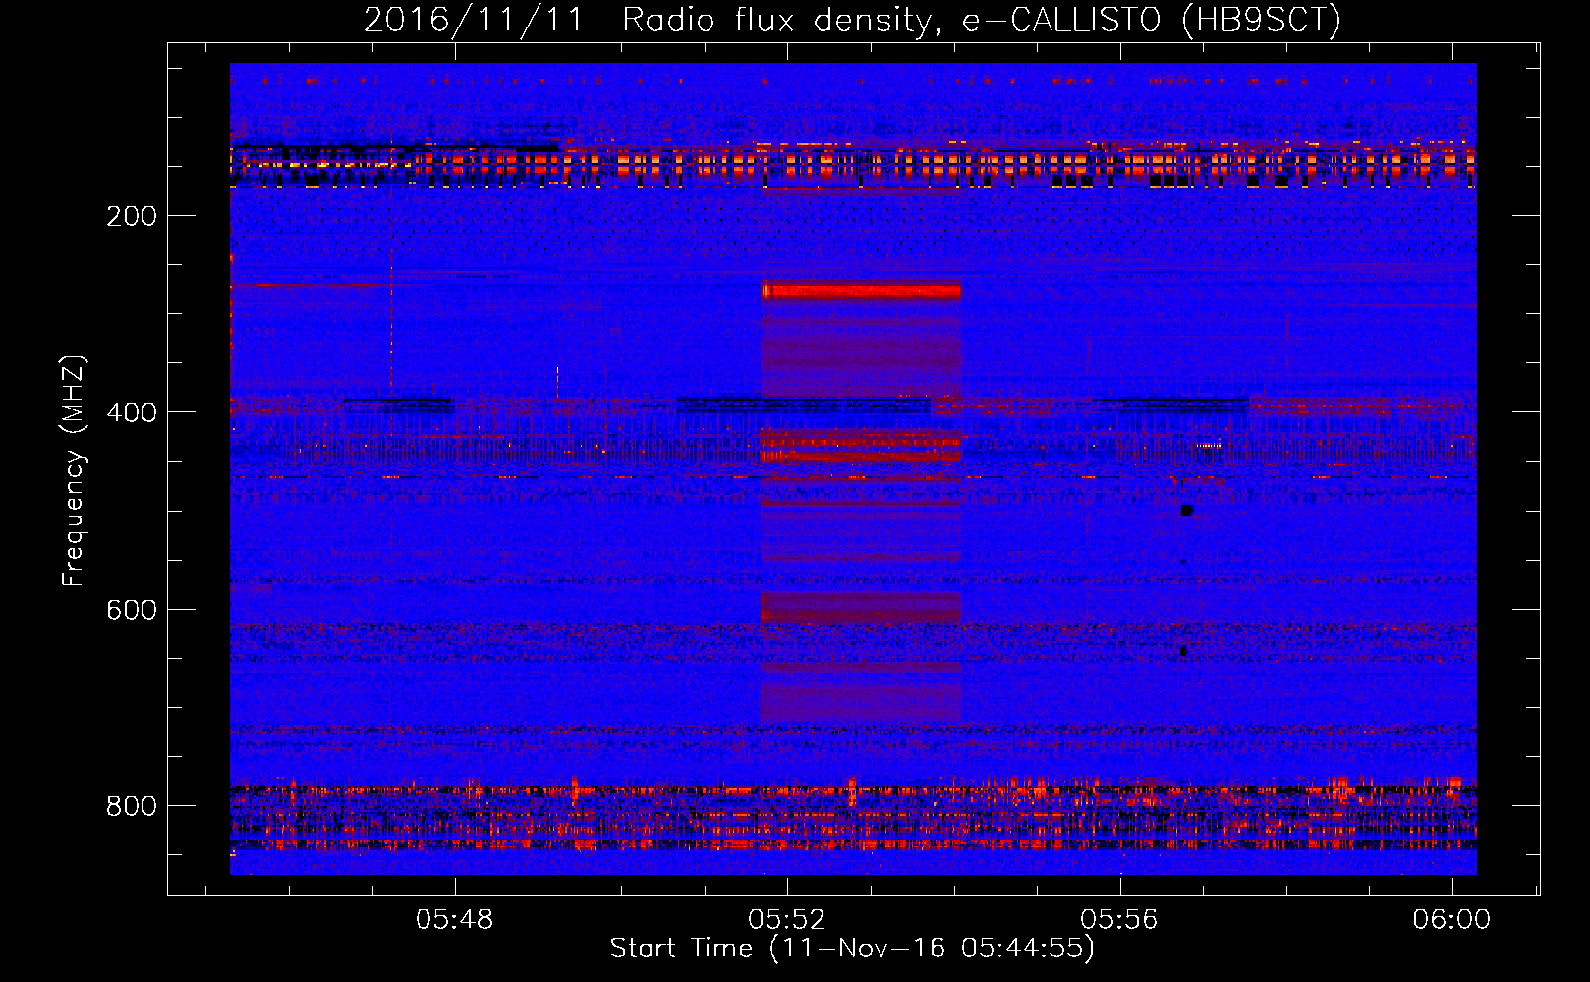Click the 600 MHz frequency label
This screenshot has width=1590, height=982.
pyautogui.click(x=132, y=610)
